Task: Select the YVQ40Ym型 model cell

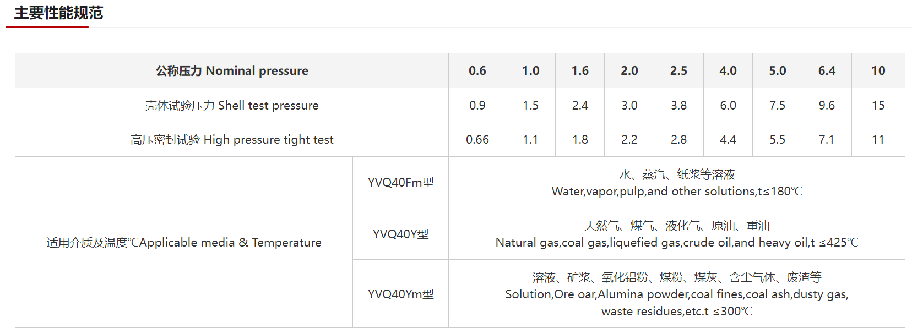Action: click(x=401, y=294)
